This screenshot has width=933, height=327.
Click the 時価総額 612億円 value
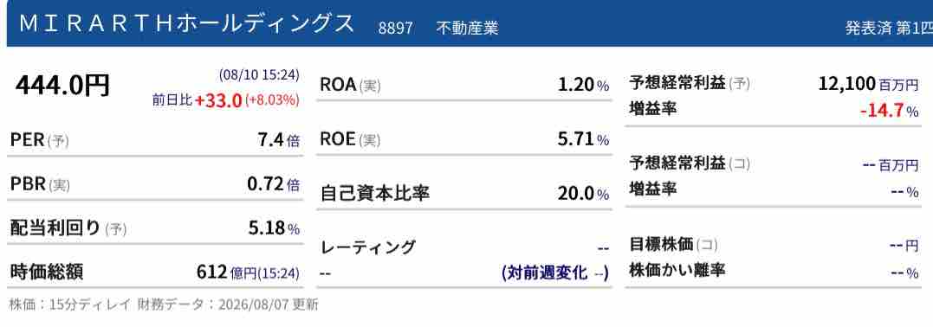coord(248,272)
